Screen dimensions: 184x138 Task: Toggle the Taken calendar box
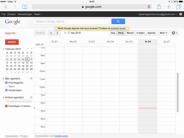tap(6, 86)
